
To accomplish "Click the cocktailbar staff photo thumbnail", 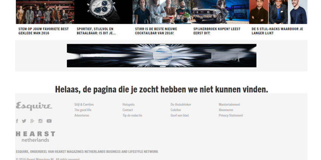I will [162, 12].
